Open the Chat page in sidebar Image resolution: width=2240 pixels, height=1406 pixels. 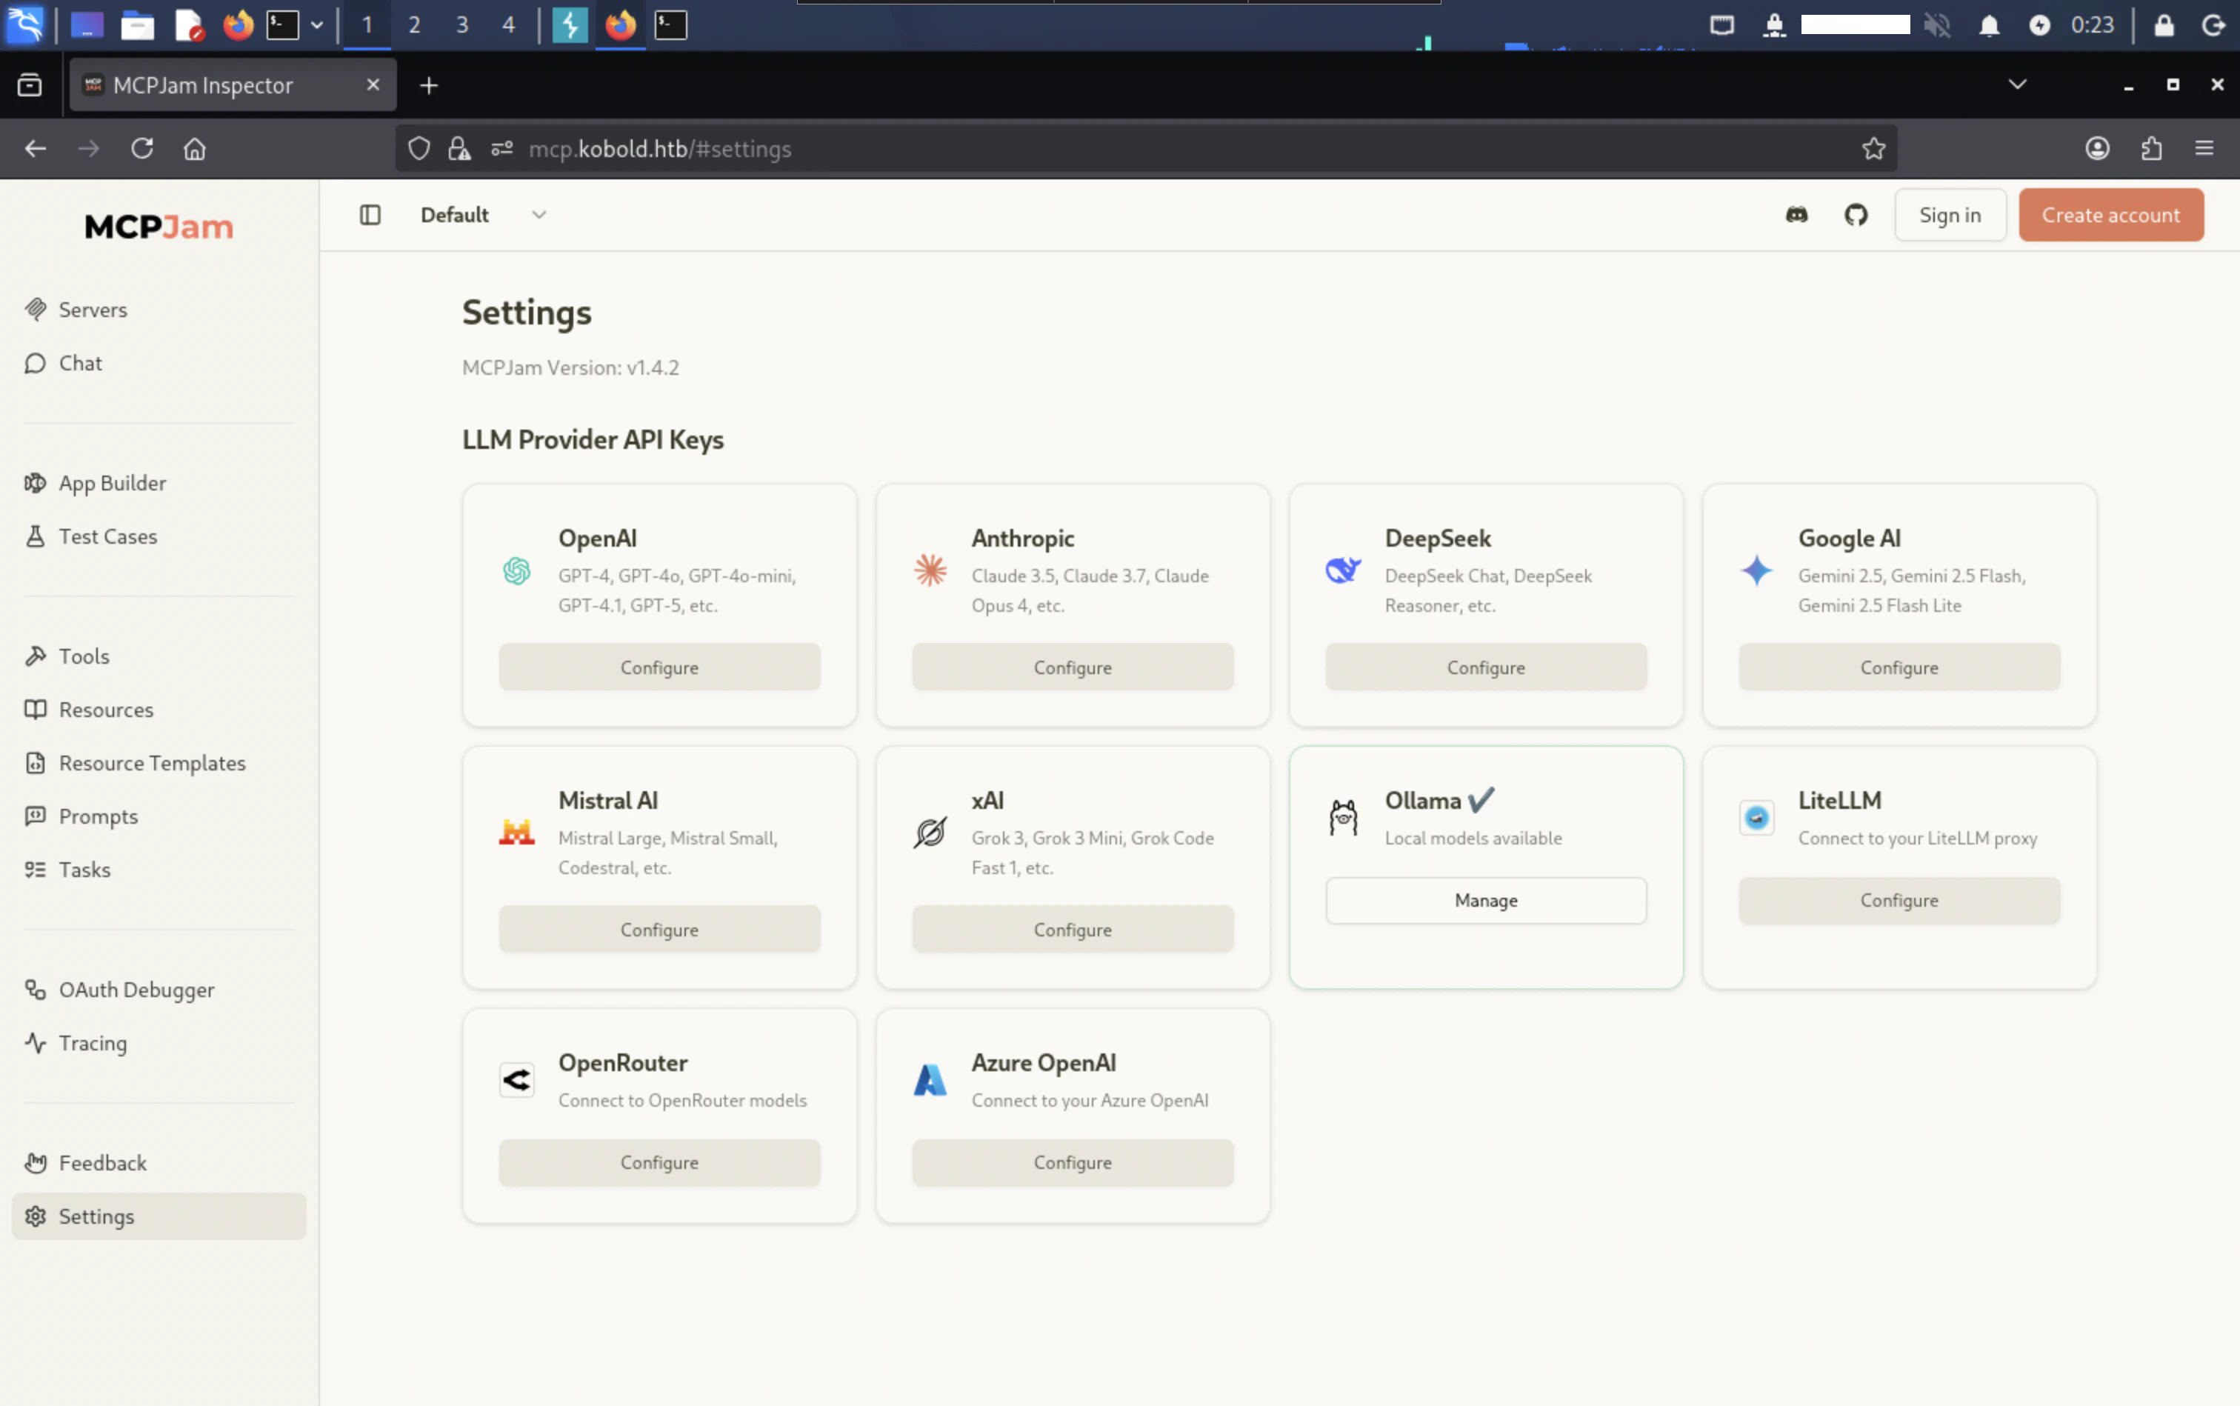pos(159,364)
